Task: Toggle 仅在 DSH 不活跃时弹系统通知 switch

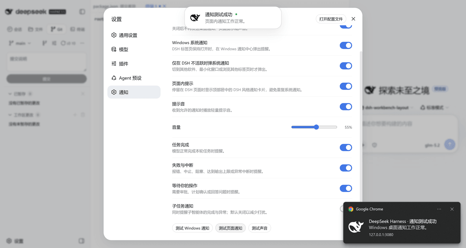Action: click(x=346, y=66)
